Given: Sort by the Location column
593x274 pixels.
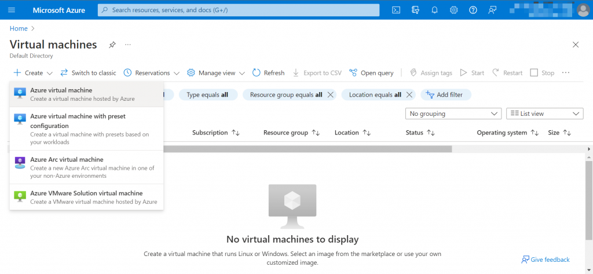Looking at the screenshot, I should tap(353, 133).
